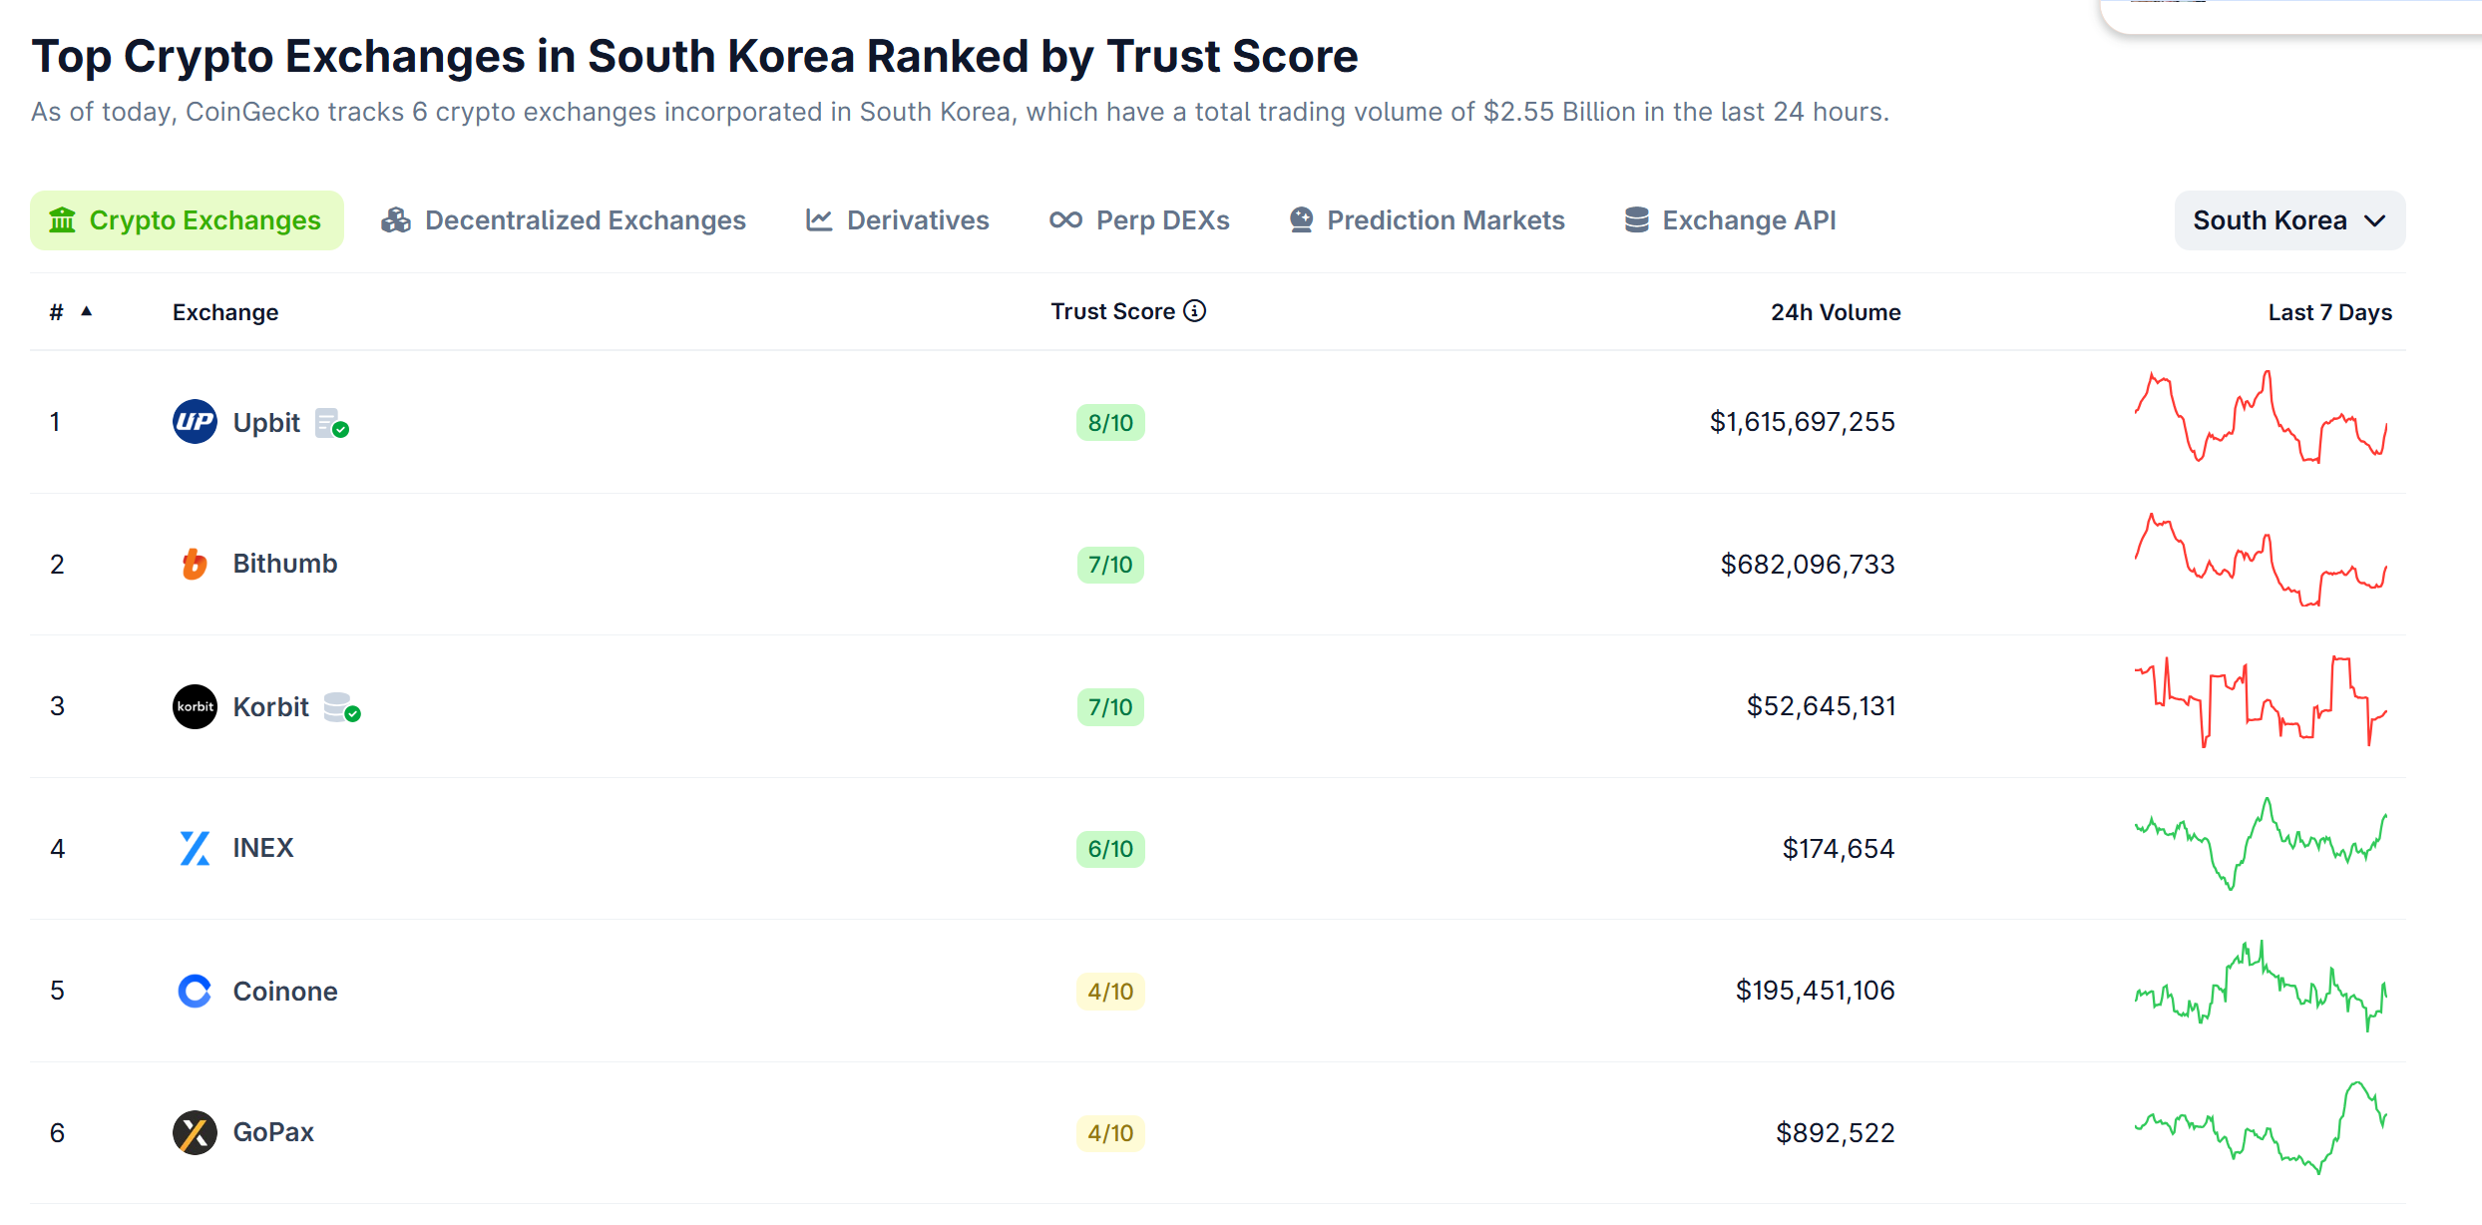2482x1225 pixels.
Task: Toggle the rank column sort arrow
Action: (x=86, y=310)
